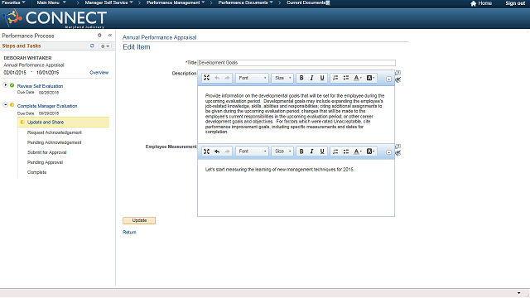Insert bulleted list in Employee Measurement editor

346,151
